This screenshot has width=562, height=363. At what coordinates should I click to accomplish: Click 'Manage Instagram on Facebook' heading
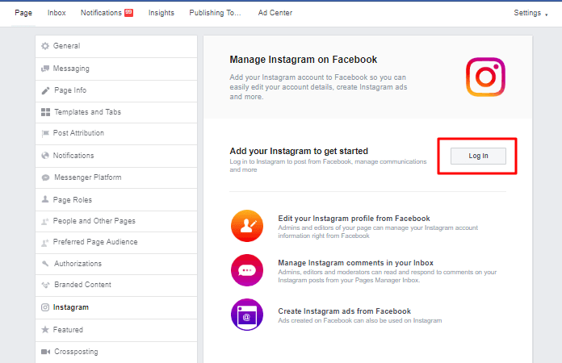(x=304, y=60)
